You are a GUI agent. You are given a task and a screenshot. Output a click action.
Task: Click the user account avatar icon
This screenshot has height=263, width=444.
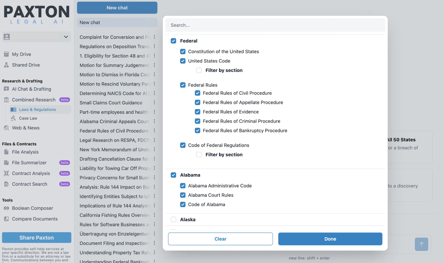[7, 37]
